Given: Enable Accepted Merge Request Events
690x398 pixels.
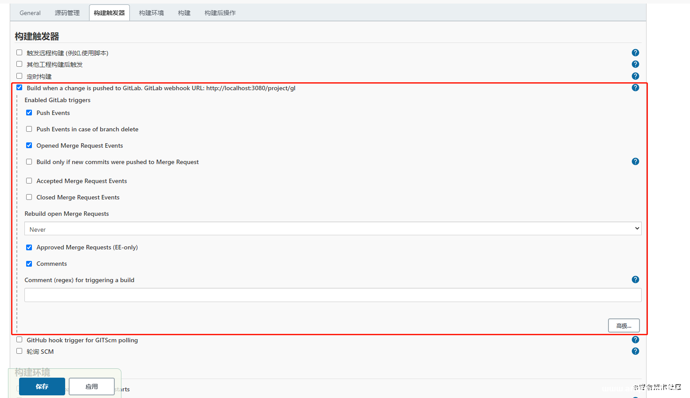Looking at the screenshot, I should click(29, 180).
